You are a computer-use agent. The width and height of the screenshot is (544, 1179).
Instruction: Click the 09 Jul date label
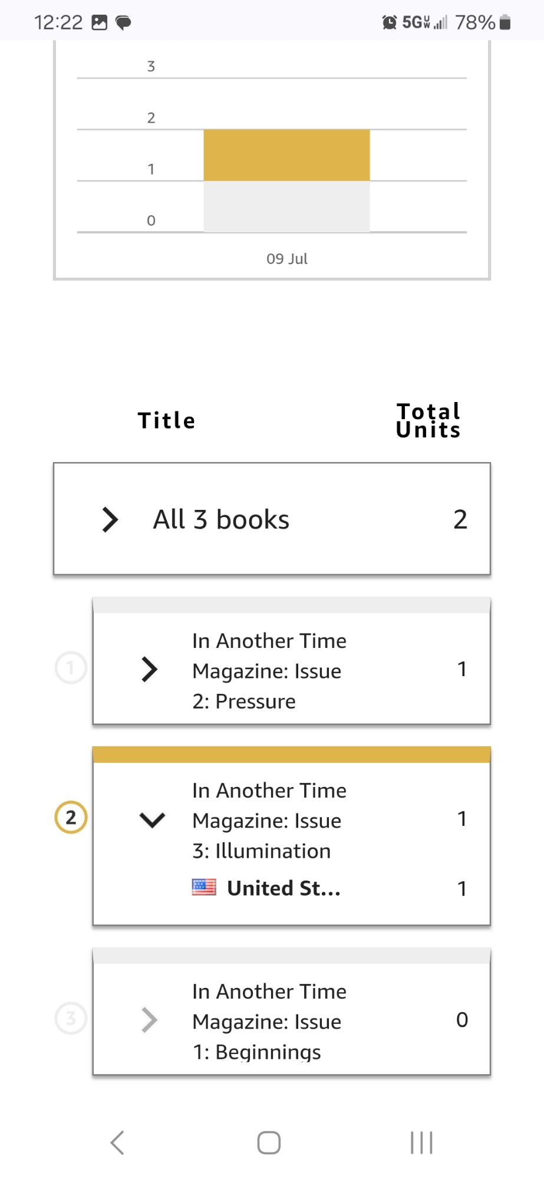pos(287,259)
